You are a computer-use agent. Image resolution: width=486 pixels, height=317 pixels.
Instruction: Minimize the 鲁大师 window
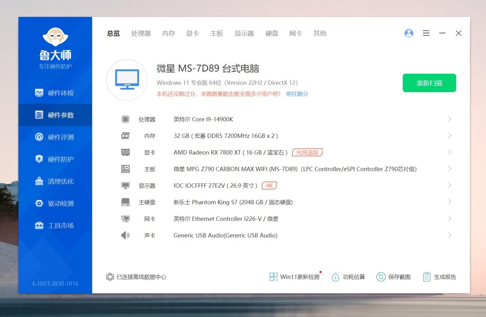442,33
